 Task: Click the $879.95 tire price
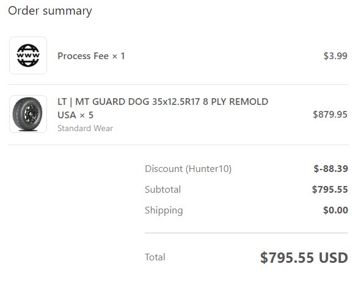click(x=330, y=115)
